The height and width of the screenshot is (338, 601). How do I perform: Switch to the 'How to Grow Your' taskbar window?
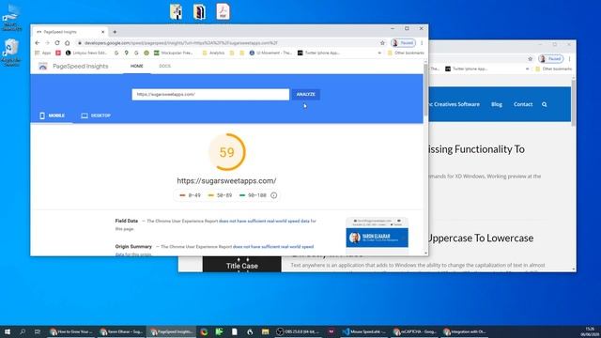point(71,331)
